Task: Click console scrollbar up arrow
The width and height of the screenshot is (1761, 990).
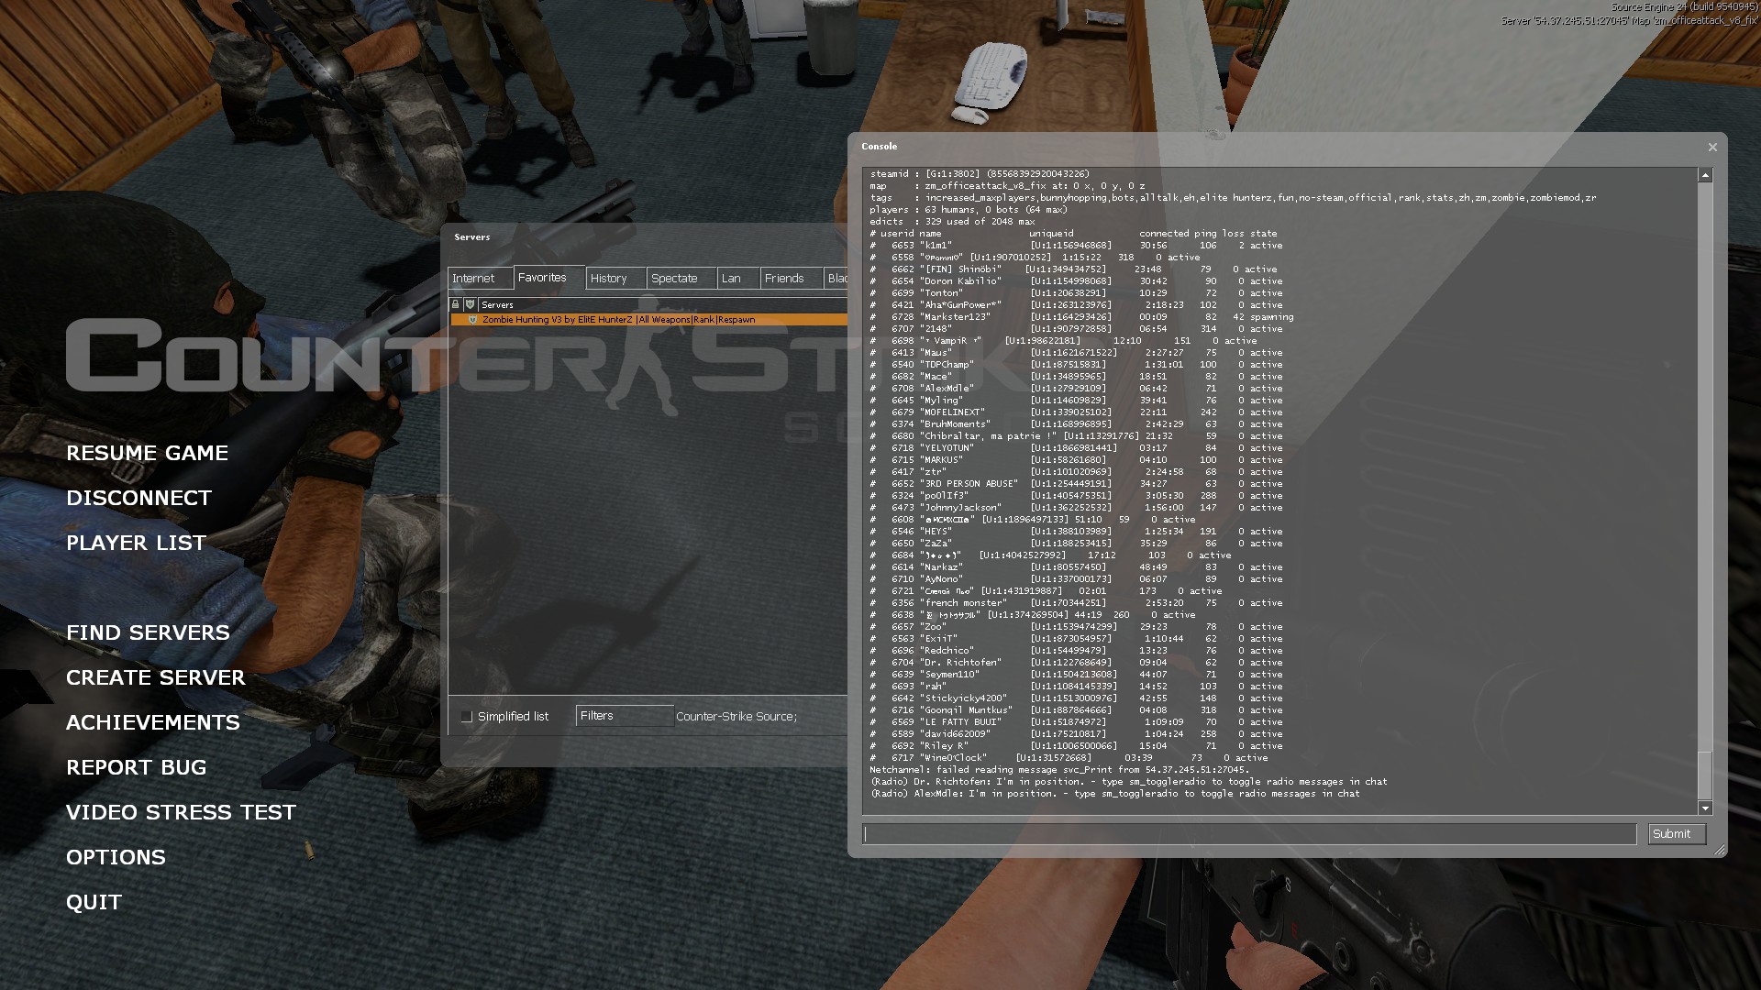Action: [1705, 175]
